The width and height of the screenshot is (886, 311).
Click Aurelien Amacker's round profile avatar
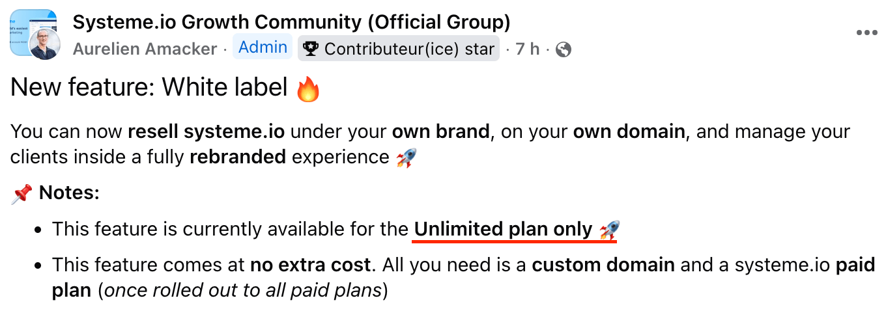click(x=45, y=44)
